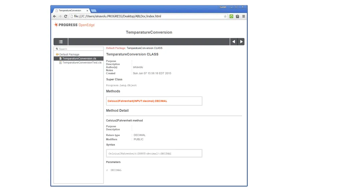Maximize the browser window
Viewport: 341px width, 192px height.
(x=236, y=7)
